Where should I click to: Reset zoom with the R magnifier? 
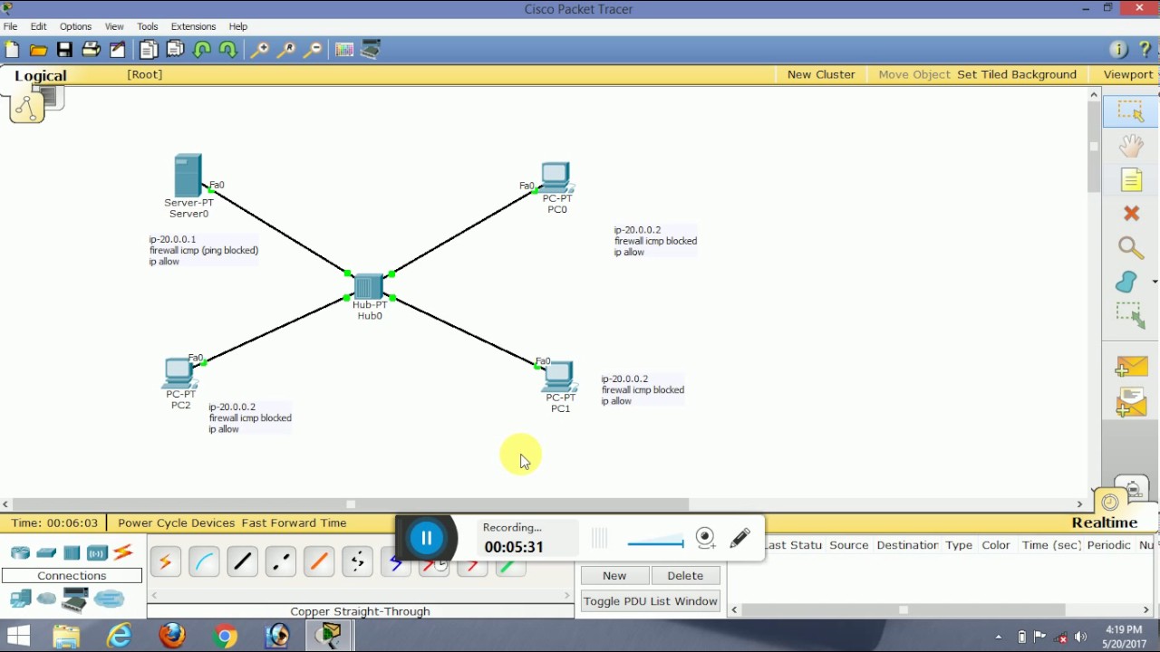[285, 50]
